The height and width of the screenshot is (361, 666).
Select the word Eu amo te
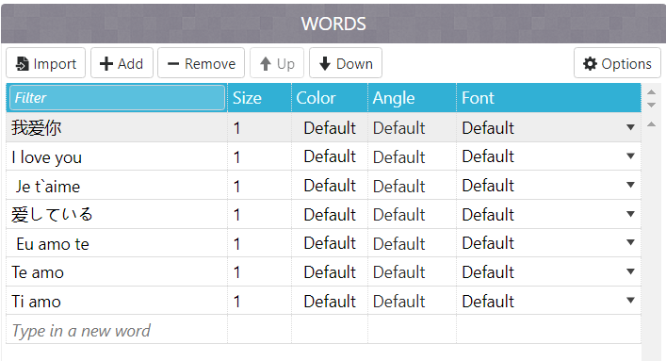pyautogui.click(x=53, y=244)
